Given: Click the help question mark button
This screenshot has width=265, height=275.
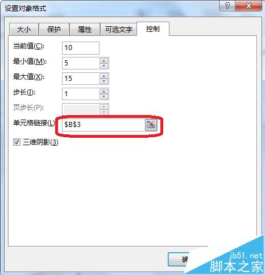Looking at the screenshot, I should 227,6.
